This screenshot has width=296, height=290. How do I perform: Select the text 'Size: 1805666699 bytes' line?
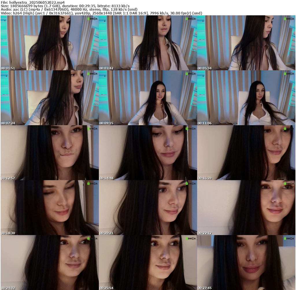pos(65,6)
